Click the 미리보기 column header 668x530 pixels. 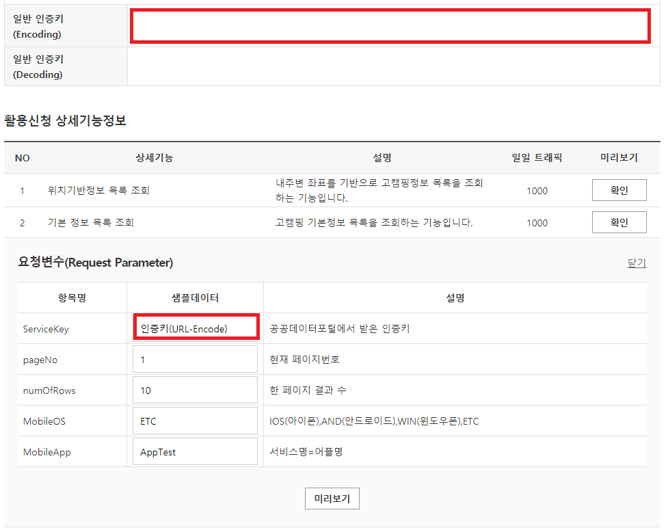pyautogui.click(x=619, y=158)
